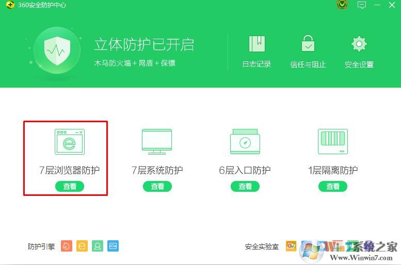Open the 安全设置 gear icon
The image size is (401, 265).
point(359,44)
